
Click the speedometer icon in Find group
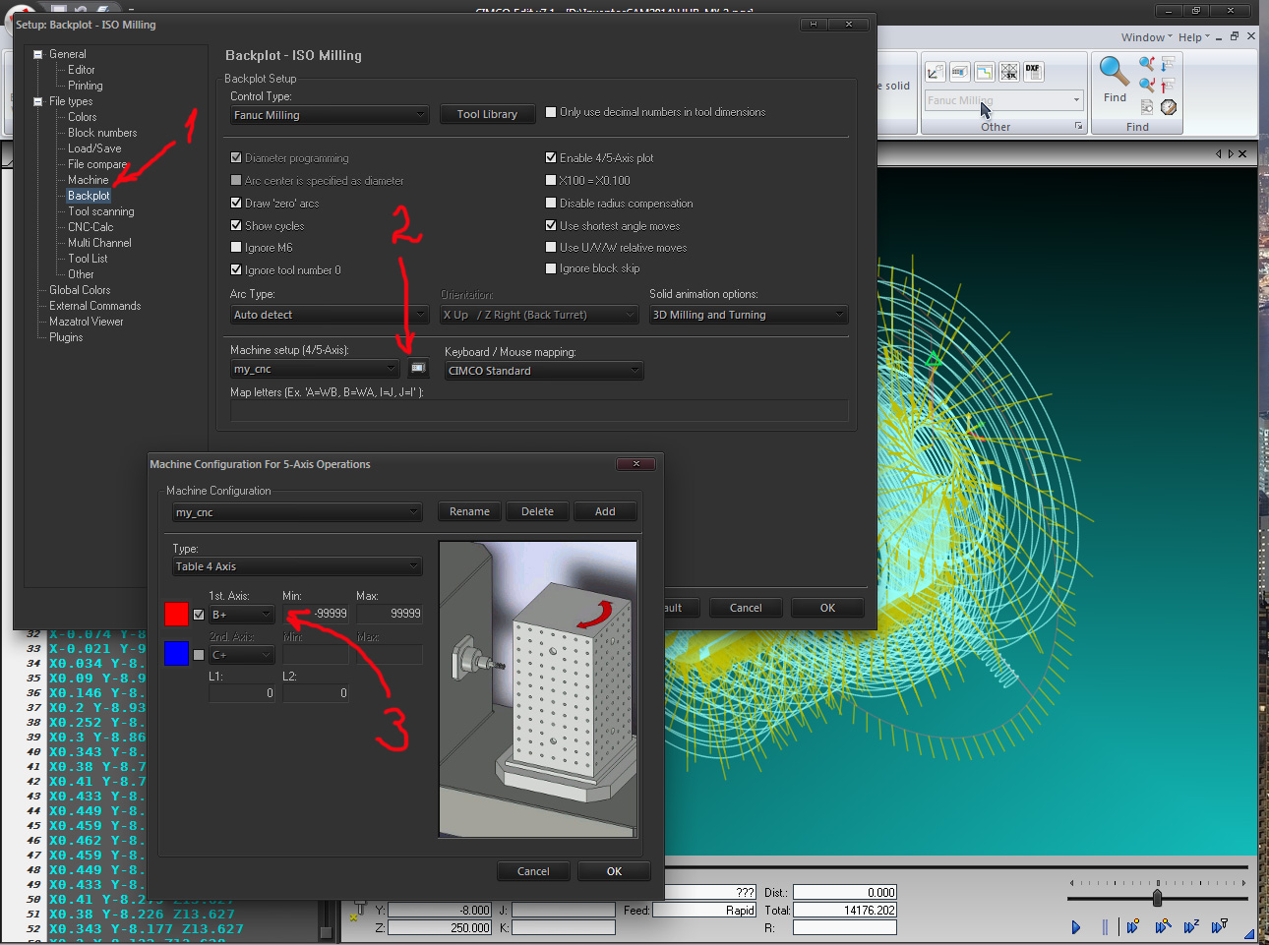pos(1169,107)
